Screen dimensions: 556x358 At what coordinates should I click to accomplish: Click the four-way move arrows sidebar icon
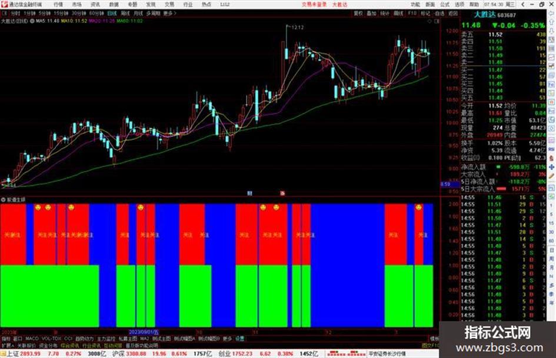(x=552, y=166)
